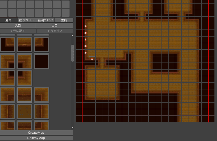The height and width of the screenshot is (141, 217).
Task: Choose 置換 replace mode
Action: coord(64,20)
